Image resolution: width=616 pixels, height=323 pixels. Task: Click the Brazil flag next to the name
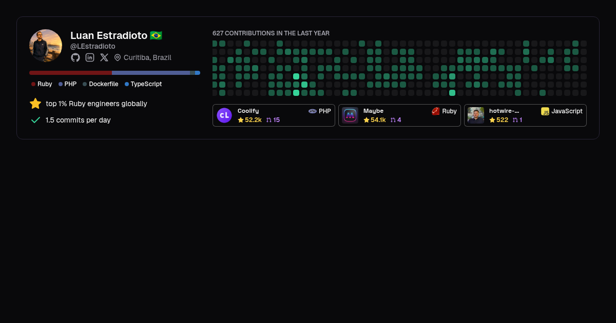pos(156,35)
